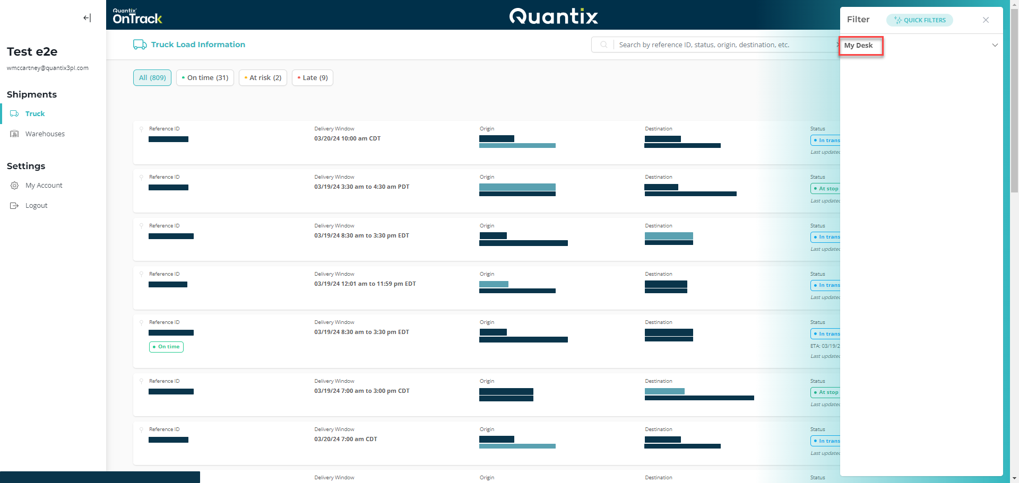Image resolution: width=1019 pixels, height=483 pixels.
Task: Click the Warehouses building icon
Action: point(14,134)
